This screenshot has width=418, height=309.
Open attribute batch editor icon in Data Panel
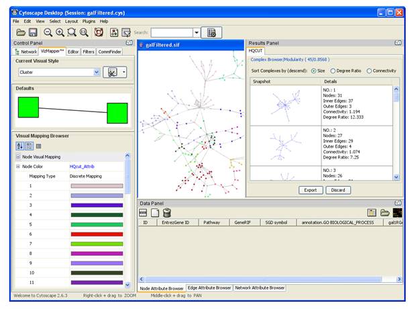(372, 213)
